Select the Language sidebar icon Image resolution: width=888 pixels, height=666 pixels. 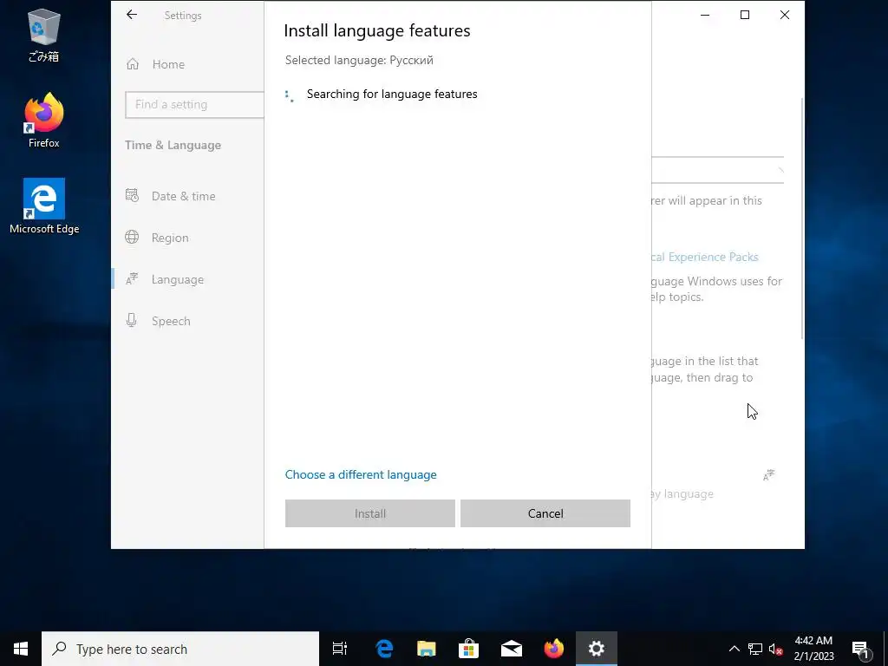pyautogui.click(x=132, y=278)
